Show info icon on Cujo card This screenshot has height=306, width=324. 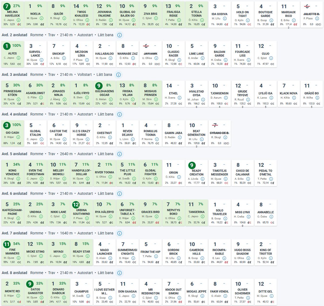click(x=271, y=58)
